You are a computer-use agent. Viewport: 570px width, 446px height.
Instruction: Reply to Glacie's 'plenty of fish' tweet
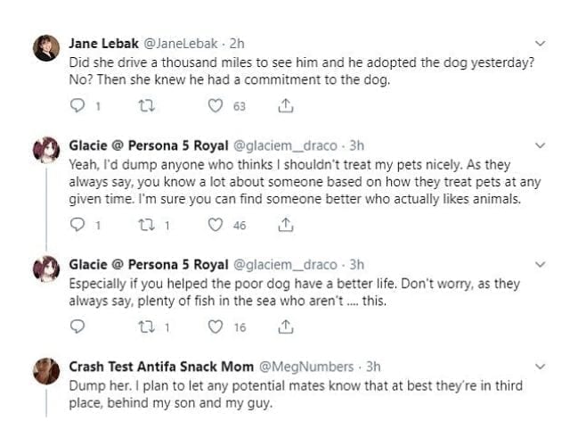(x=77, y=327)
